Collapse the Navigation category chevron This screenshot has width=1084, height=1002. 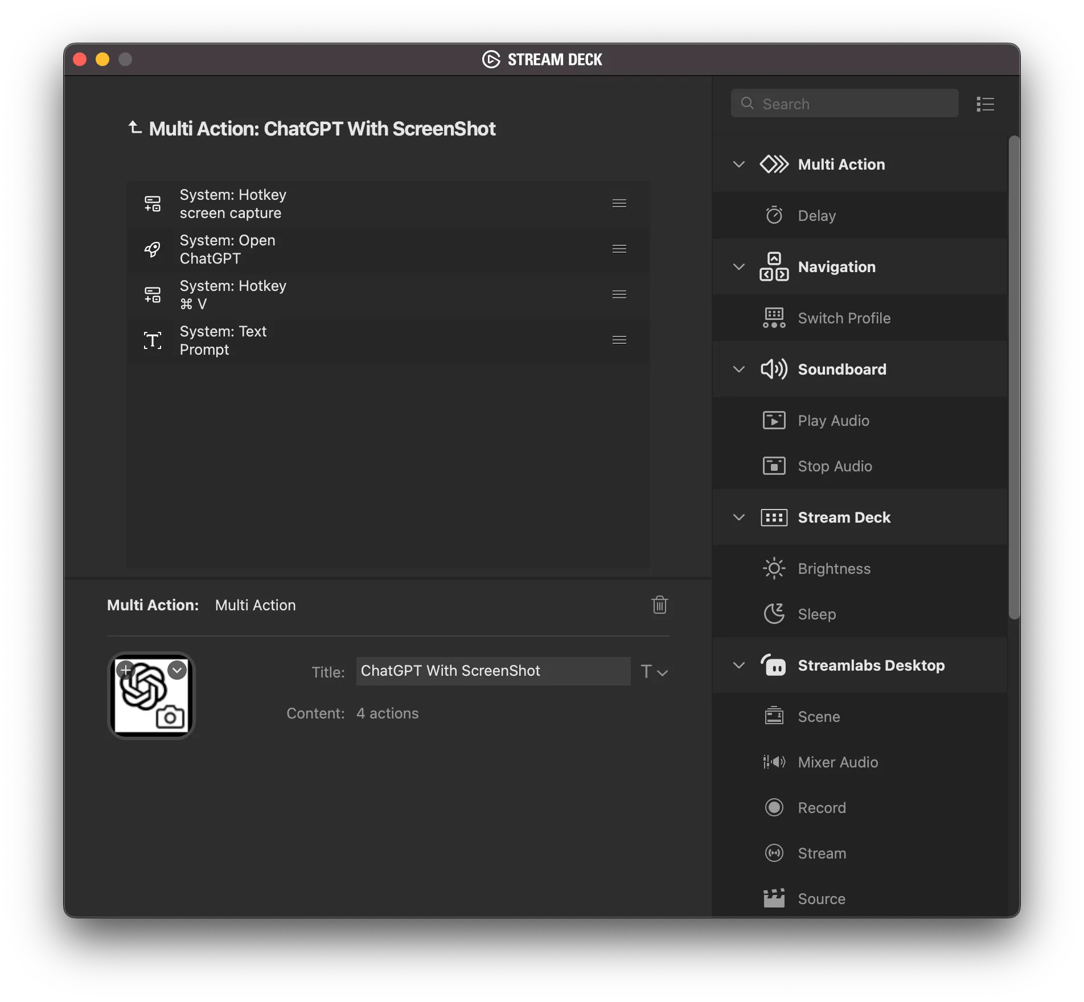pyautogui.click(x=739, y=266)
